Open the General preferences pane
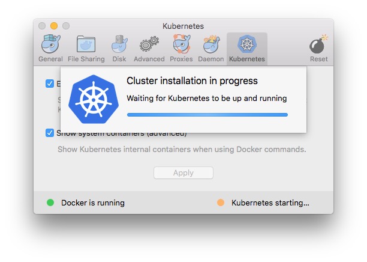Screen dimensions: 367x262 point(50,48)
